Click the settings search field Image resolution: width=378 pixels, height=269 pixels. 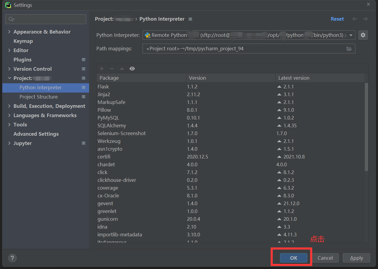[46, 19]
